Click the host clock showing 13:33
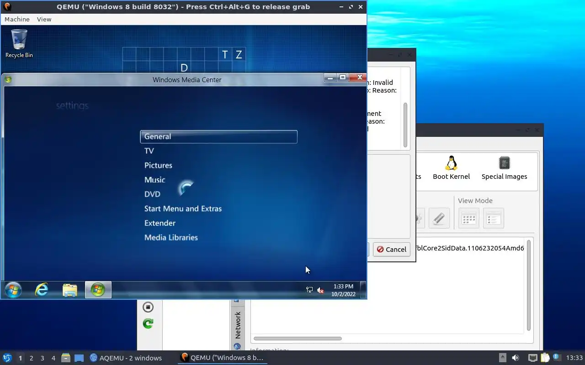Image resolution: width=585 pixels, height=365 pixels. (574, 358)
